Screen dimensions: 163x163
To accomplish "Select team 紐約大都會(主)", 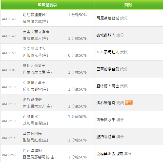I will 35,89.
